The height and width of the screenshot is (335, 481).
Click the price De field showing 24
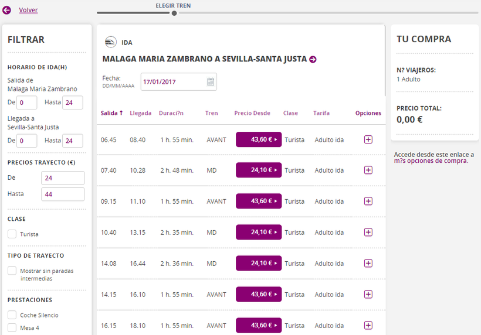pyautogui.click(x=63, y=178)
